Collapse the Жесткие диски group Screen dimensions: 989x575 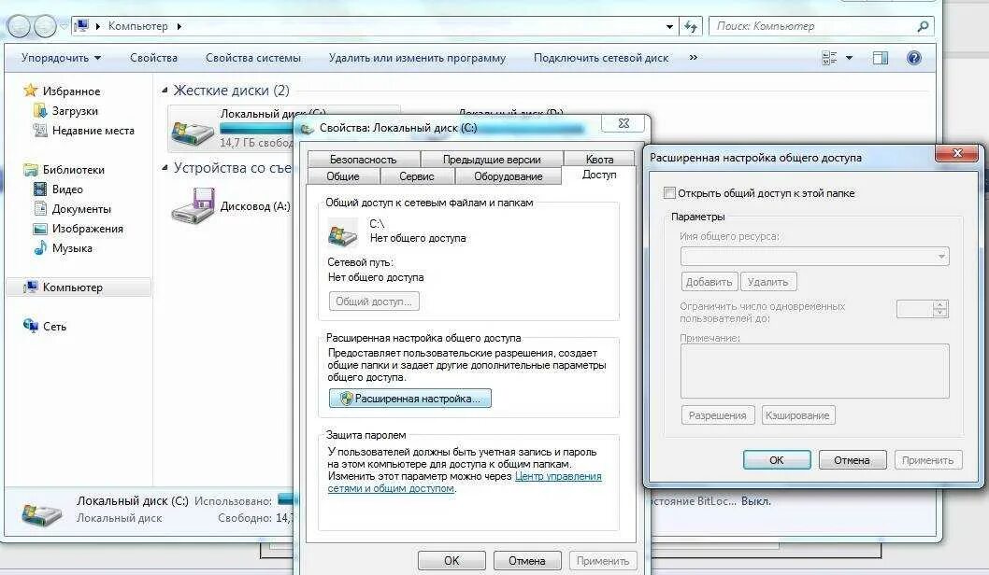[x=165, y=91]
